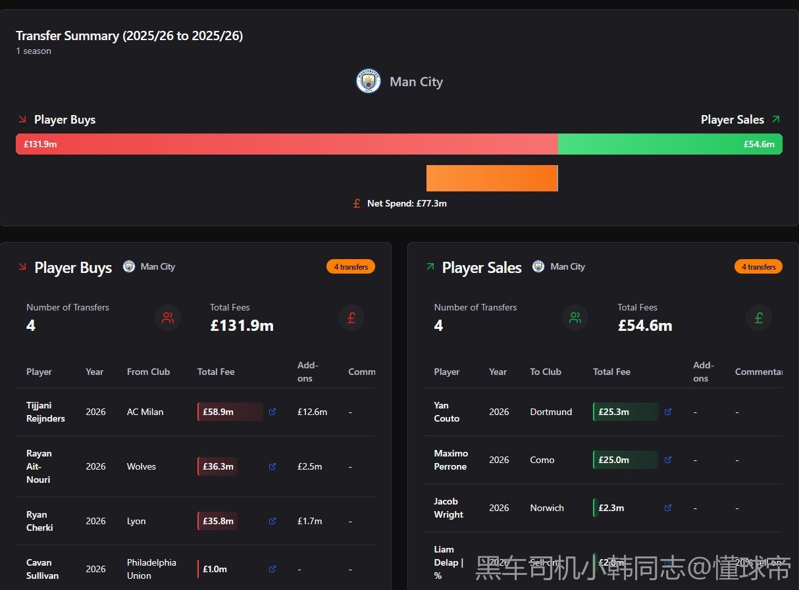Click the 4 transfers badge in the Player Sales panel
This screenshot has height=590, width=799.
pos(758,266)
